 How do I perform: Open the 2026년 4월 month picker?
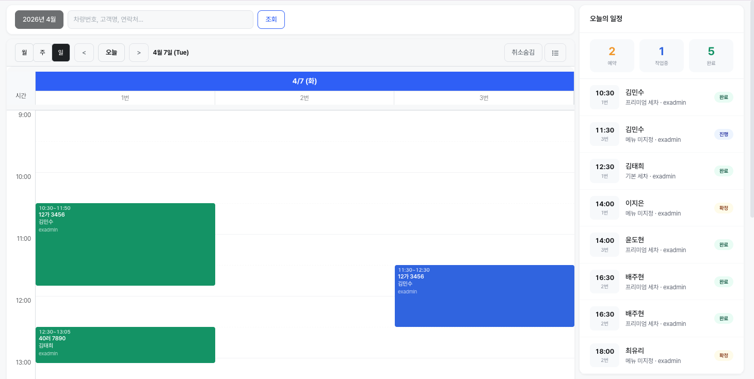[39, 20]
